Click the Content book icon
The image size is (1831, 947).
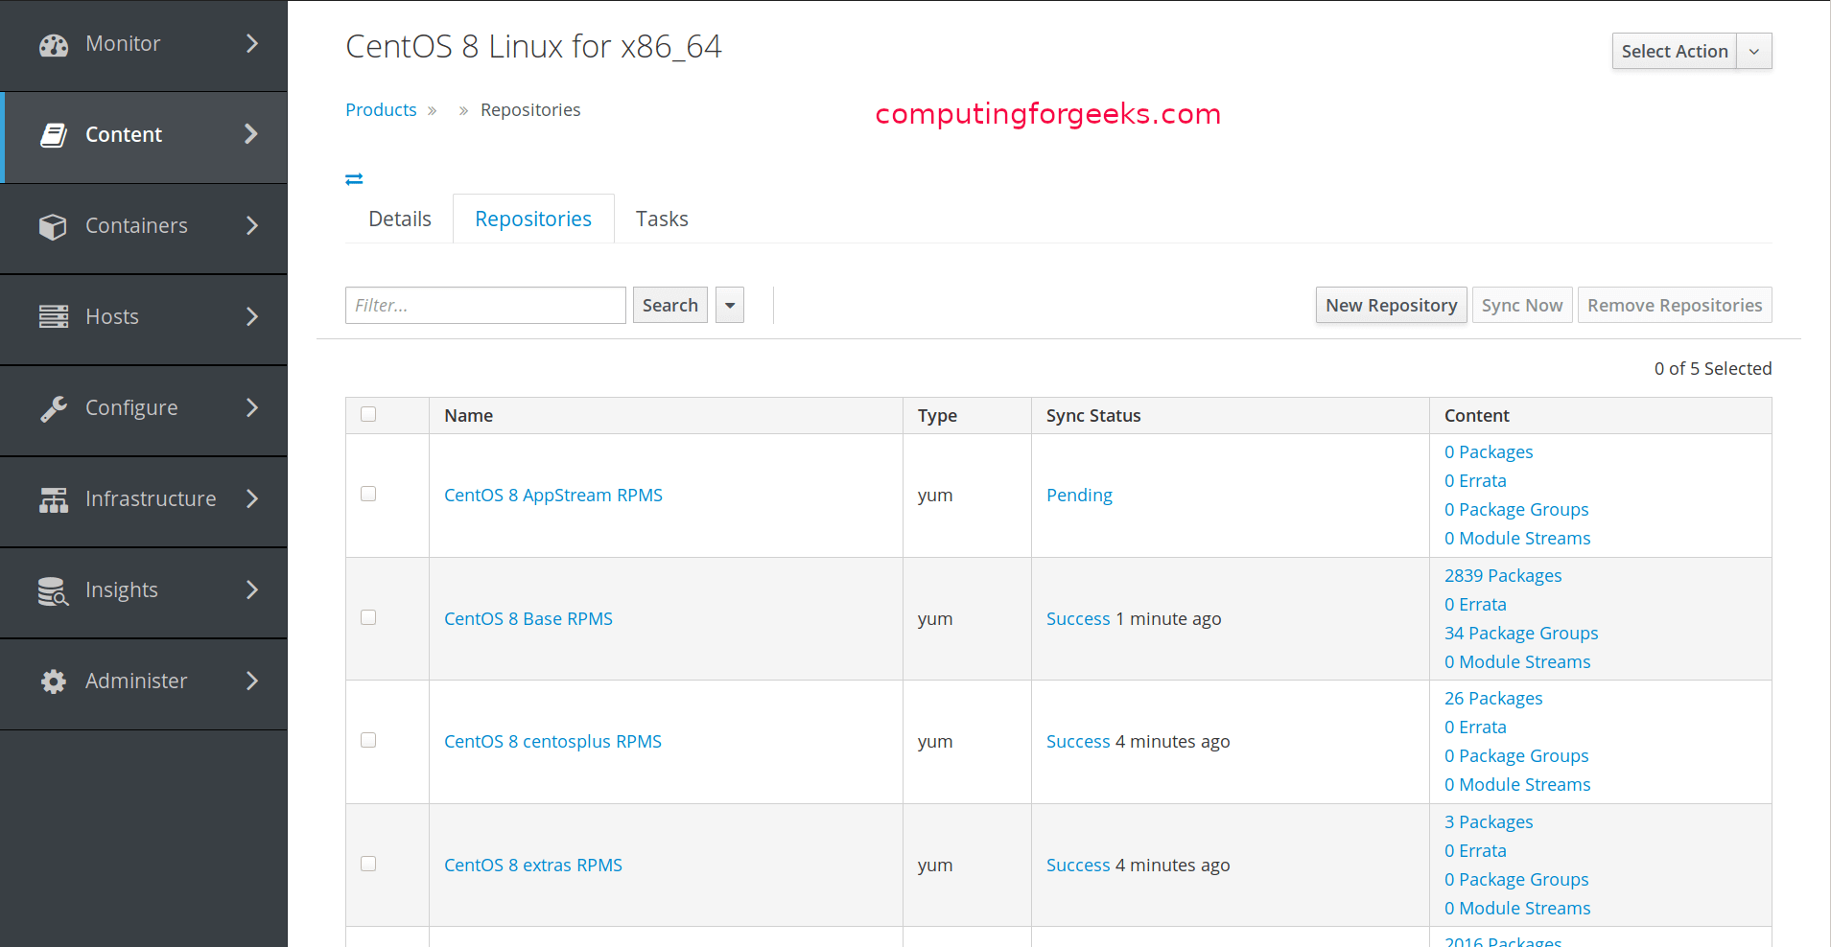click(x=54, y=135)
